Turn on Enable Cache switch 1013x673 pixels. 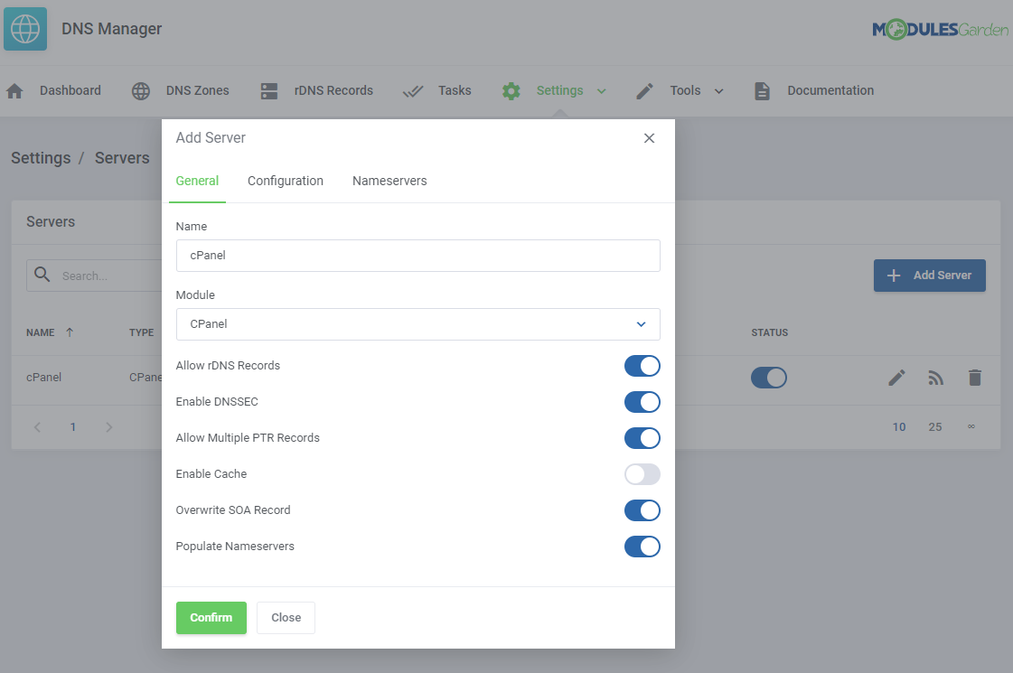point(643,475)
